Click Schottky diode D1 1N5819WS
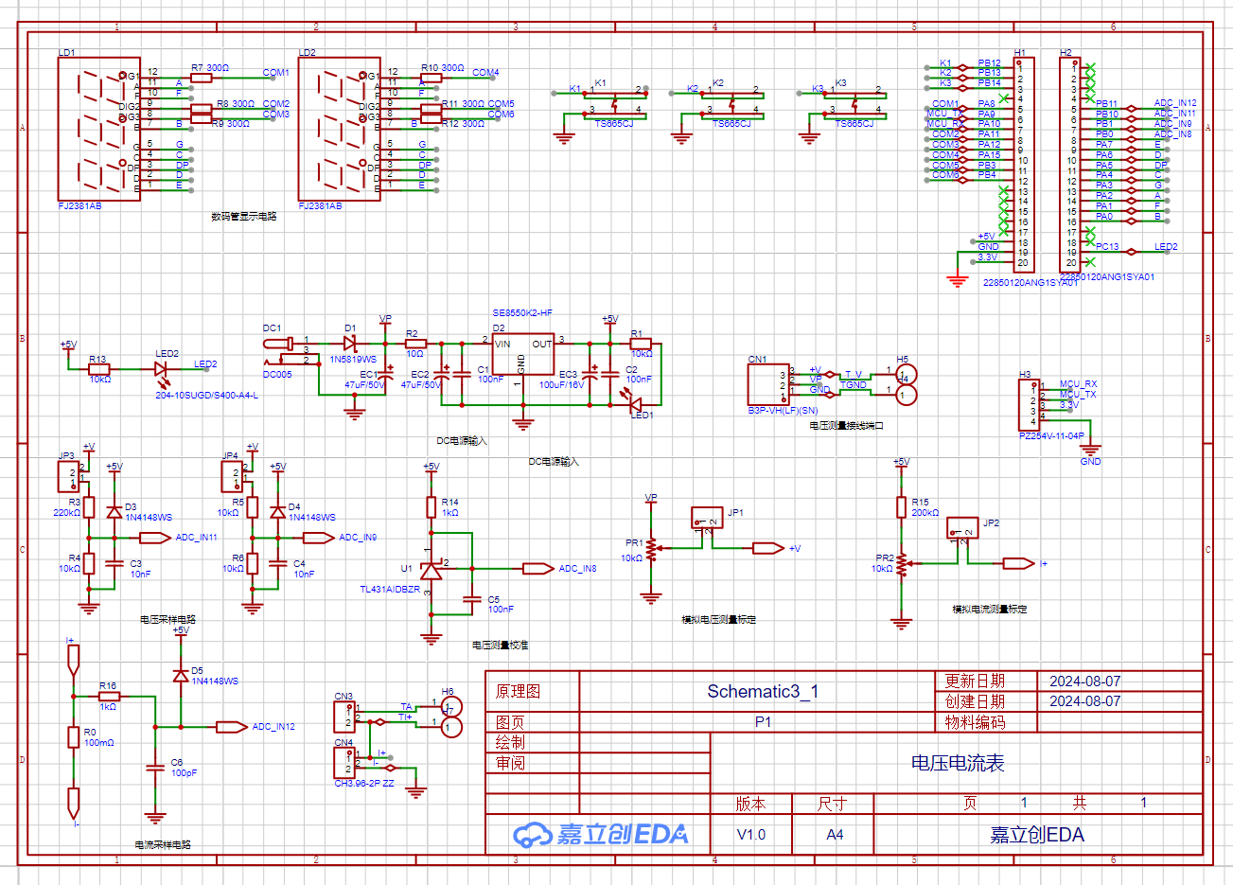The image size is (1233, 885). point(351,344)
